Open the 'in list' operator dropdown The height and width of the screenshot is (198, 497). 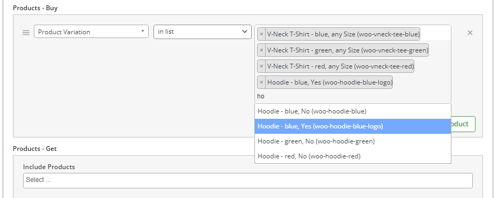(x=202, y=32)
